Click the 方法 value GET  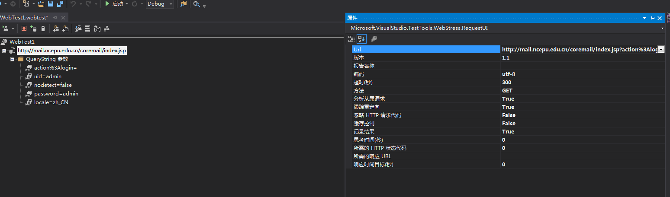coord(583,91)
